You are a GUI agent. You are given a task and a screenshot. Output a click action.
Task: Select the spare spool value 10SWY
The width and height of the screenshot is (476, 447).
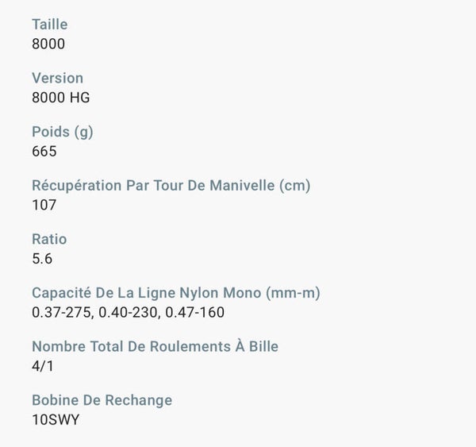click(x=55, y=419)
